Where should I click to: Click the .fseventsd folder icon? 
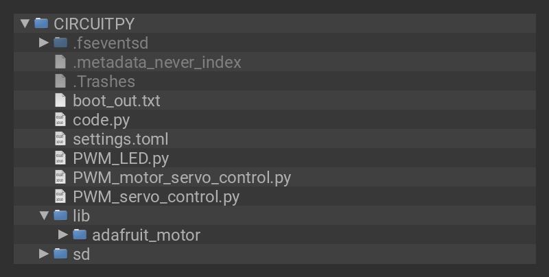pyautogui.click(x=60, y=43)
